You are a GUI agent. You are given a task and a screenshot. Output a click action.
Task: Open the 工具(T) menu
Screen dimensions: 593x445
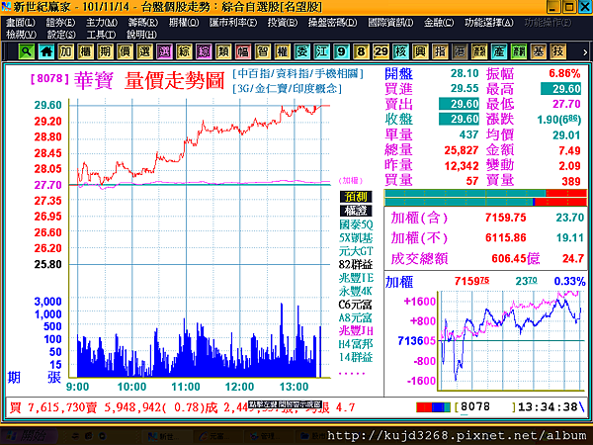(x=101, y=35)
